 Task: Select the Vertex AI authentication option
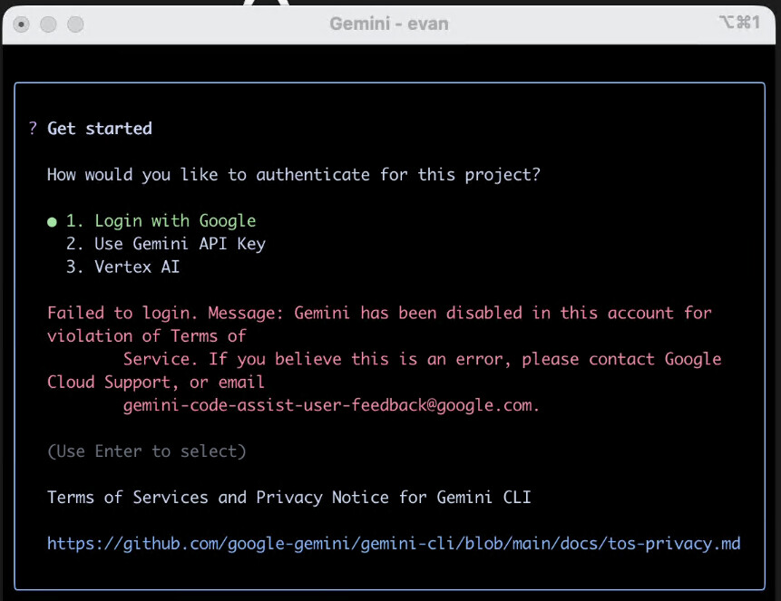click(x=122, y=267)
